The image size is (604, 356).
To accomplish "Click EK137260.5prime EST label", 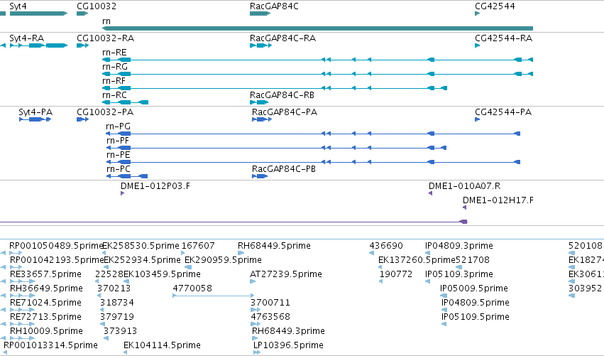I will (417, 260).
